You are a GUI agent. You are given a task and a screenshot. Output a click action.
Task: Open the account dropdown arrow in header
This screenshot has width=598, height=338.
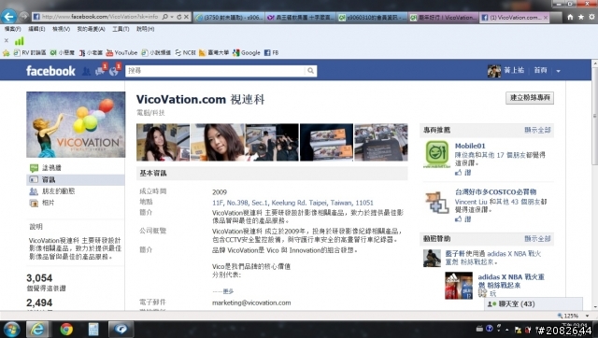559,71
